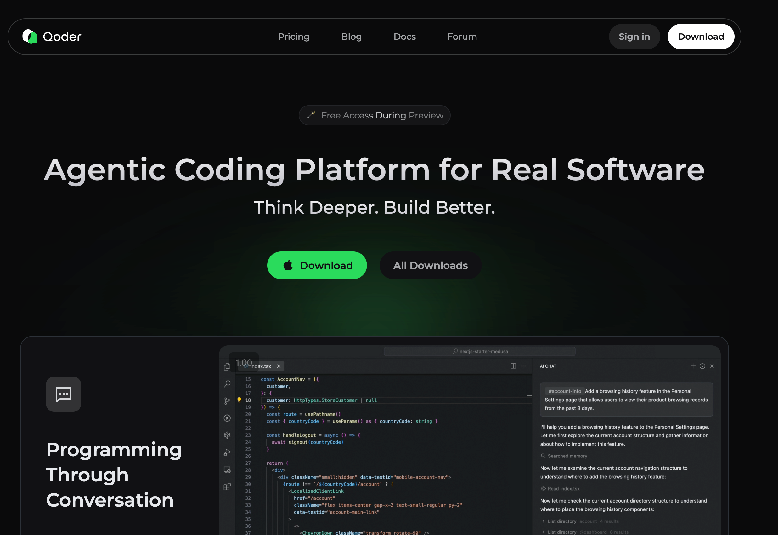Viewport: 778px width, 535px height.
Task: Click the Sign in button
Action: 634,37
